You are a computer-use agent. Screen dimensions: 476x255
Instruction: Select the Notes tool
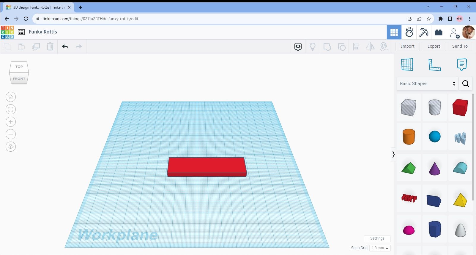pyautogui.click(x=462, y=65)
